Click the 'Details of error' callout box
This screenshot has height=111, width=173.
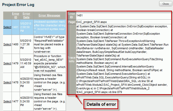pos(101,104)
